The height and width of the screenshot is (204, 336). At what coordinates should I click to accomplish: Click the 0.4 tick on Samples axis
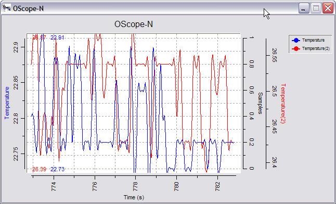(252, 116)
